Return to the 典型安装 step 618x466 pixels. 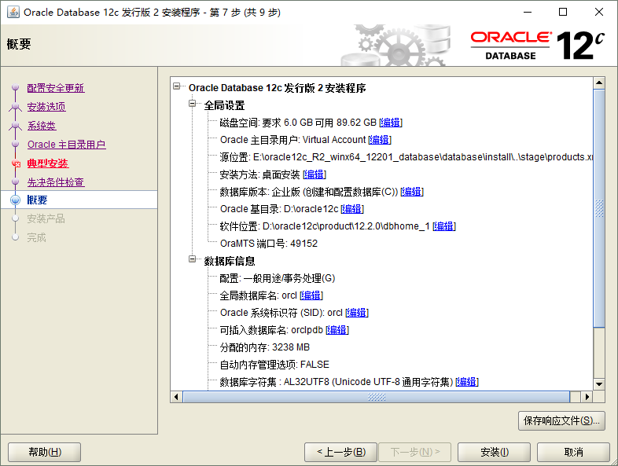[48, 163]
